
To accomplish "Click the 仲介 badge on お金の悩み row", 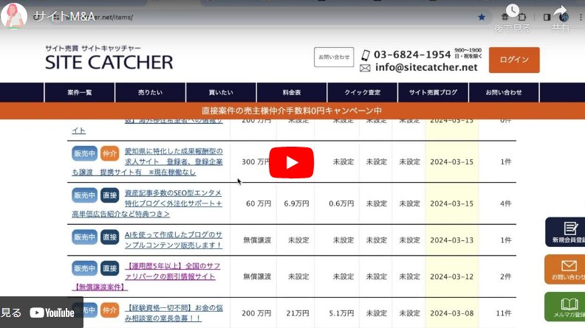I will pos(109,310).
